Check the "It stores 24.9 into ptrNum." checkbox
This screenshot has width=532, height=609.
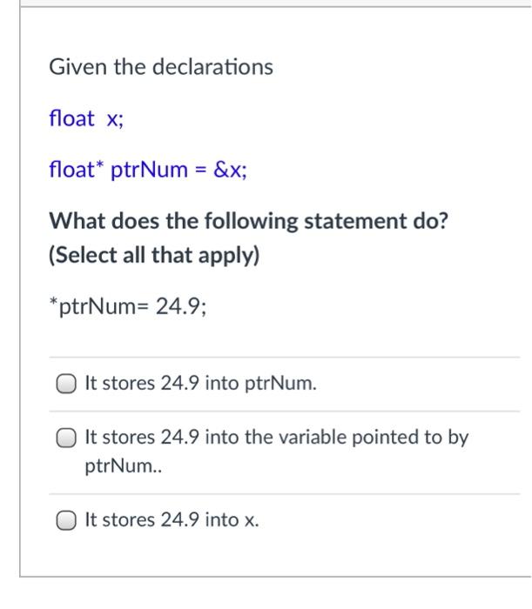(x=66, y=385)
